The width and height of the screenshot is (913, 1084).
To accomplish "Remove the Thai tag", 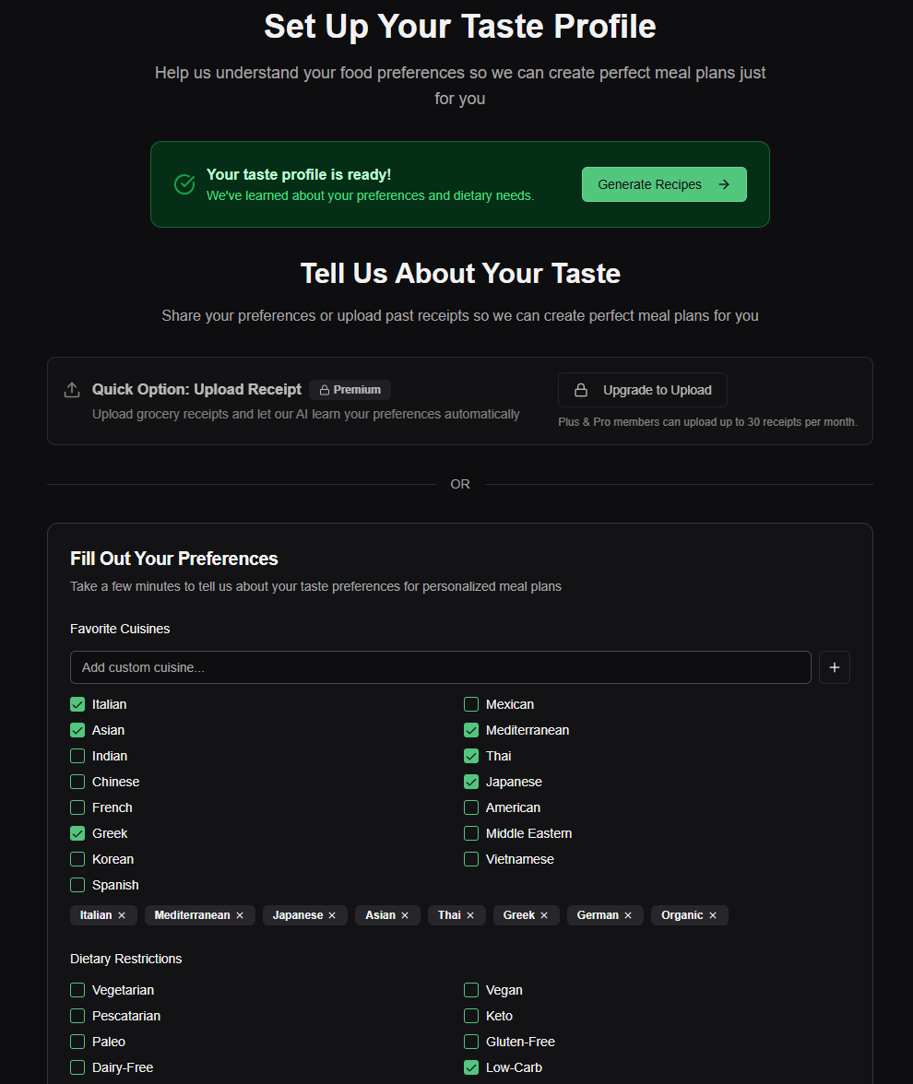I will click(471, 914).
